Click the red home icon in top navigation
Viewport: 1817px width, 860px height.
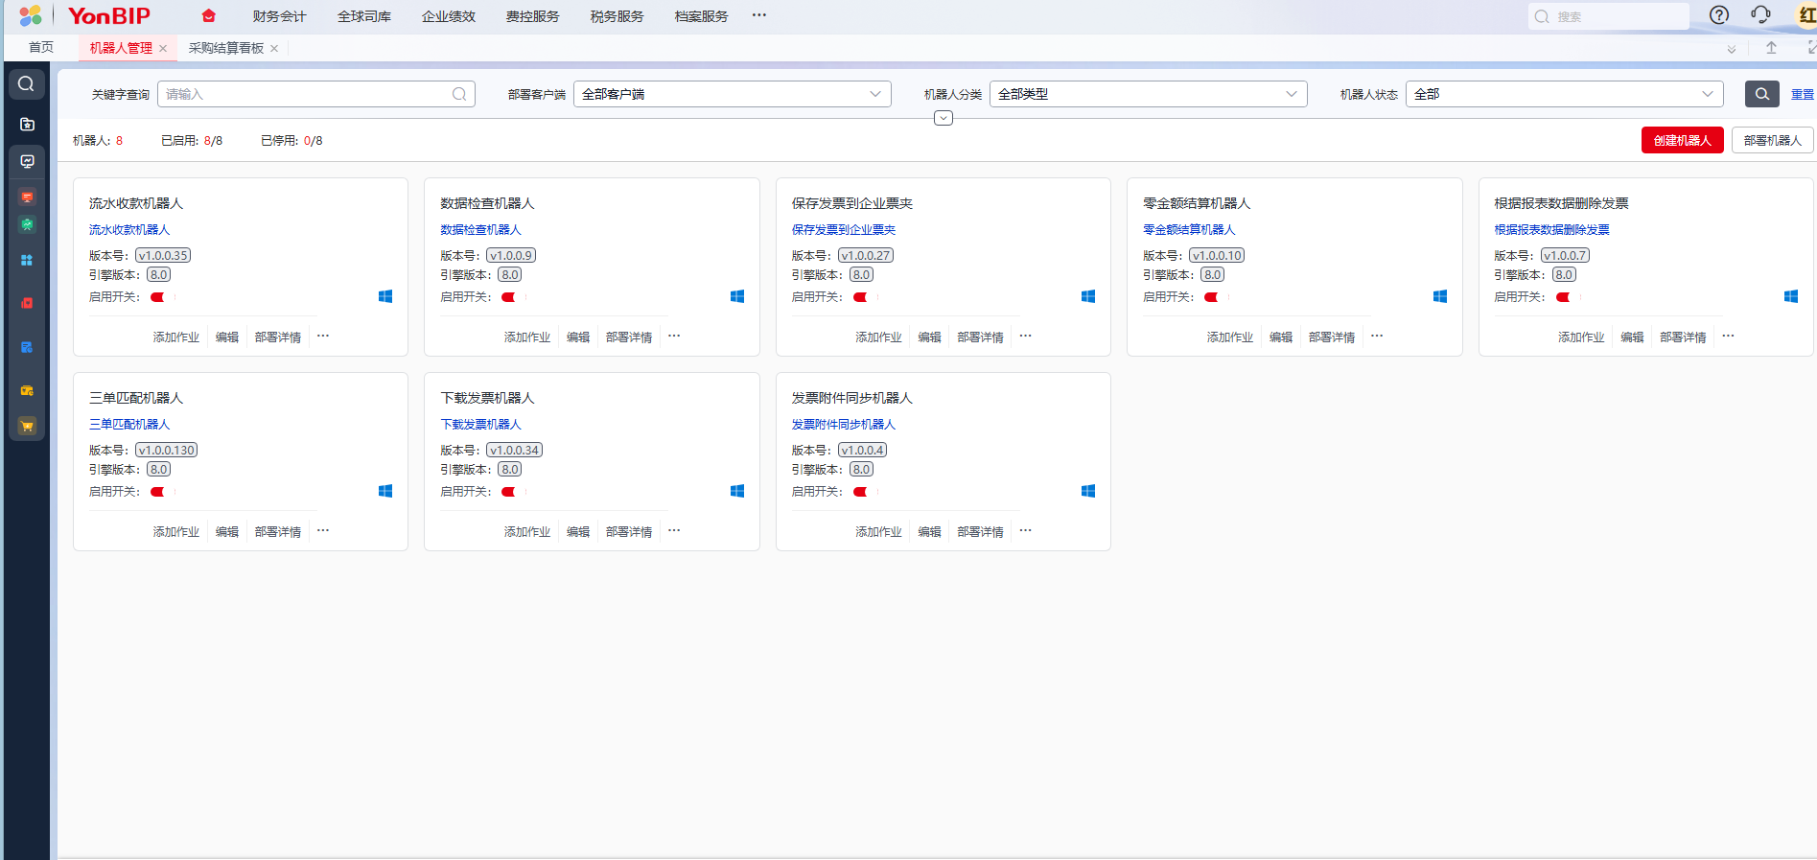[x=208, y=16]
